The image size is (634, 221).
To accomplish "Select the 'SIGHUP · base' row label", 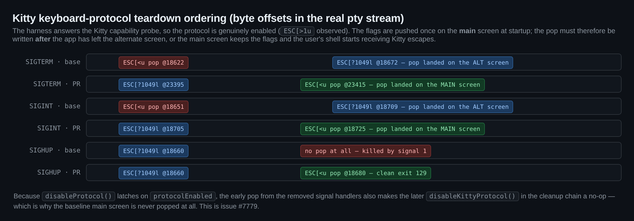I will (55, 150).
